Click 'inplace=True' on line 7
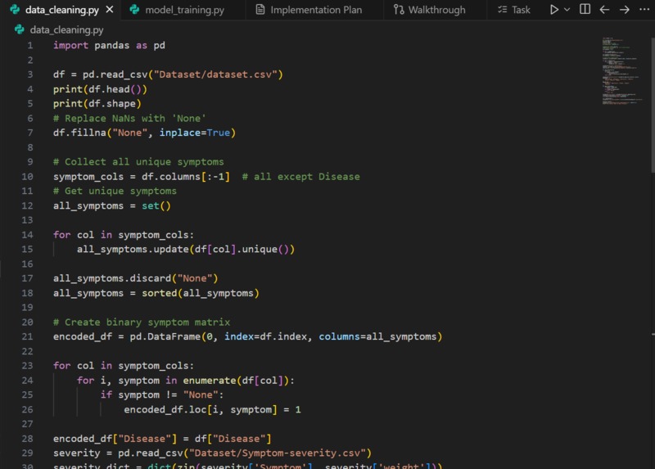Viewport: 655px width, 469px height. pyautogui.click(x=195, y=133)
